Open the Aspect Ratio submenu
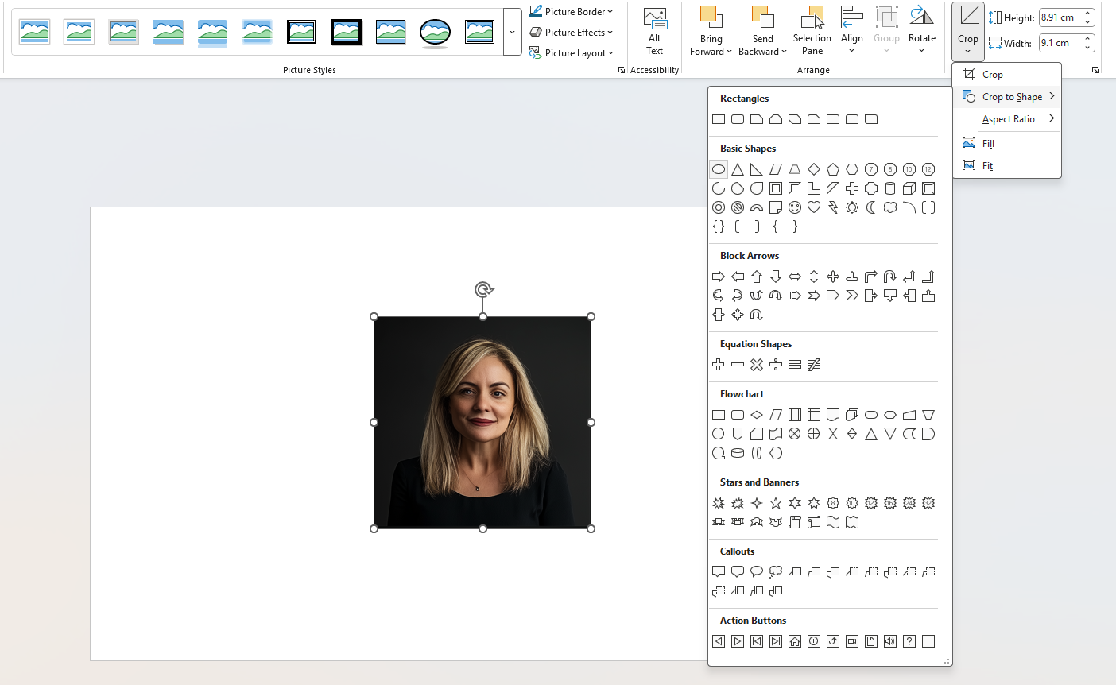 [1008, 119]
